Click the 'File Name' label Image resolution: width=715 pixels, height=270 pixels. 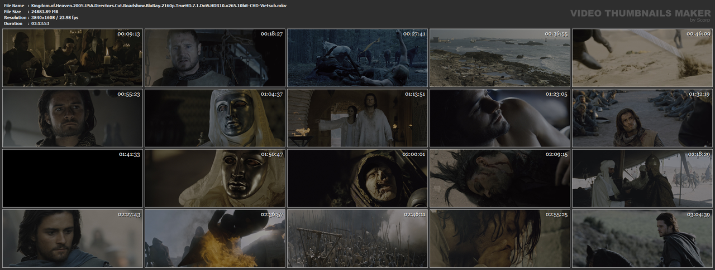14,5
